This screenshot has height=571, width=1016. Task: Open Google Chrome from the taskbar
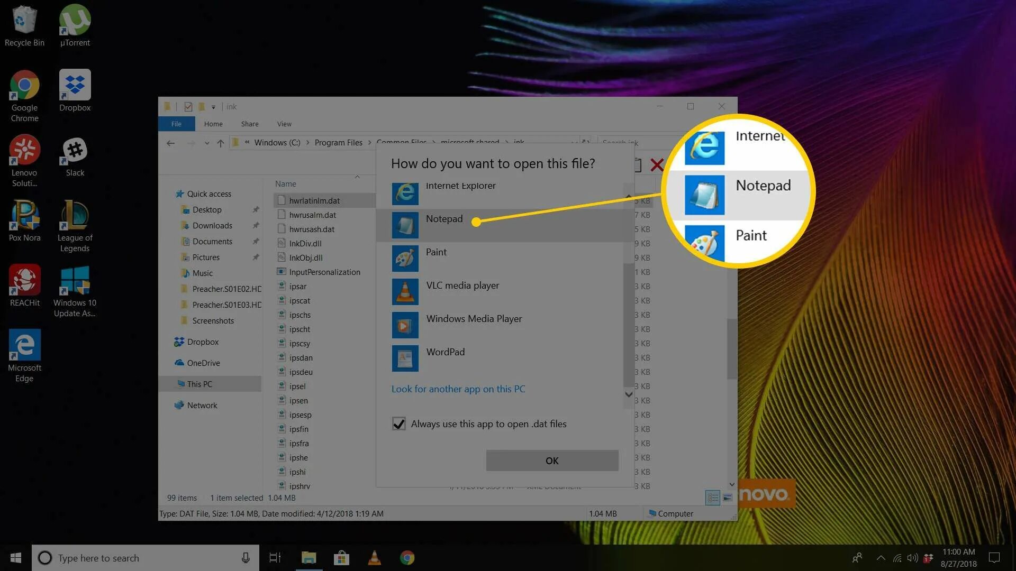click(407, 558)
